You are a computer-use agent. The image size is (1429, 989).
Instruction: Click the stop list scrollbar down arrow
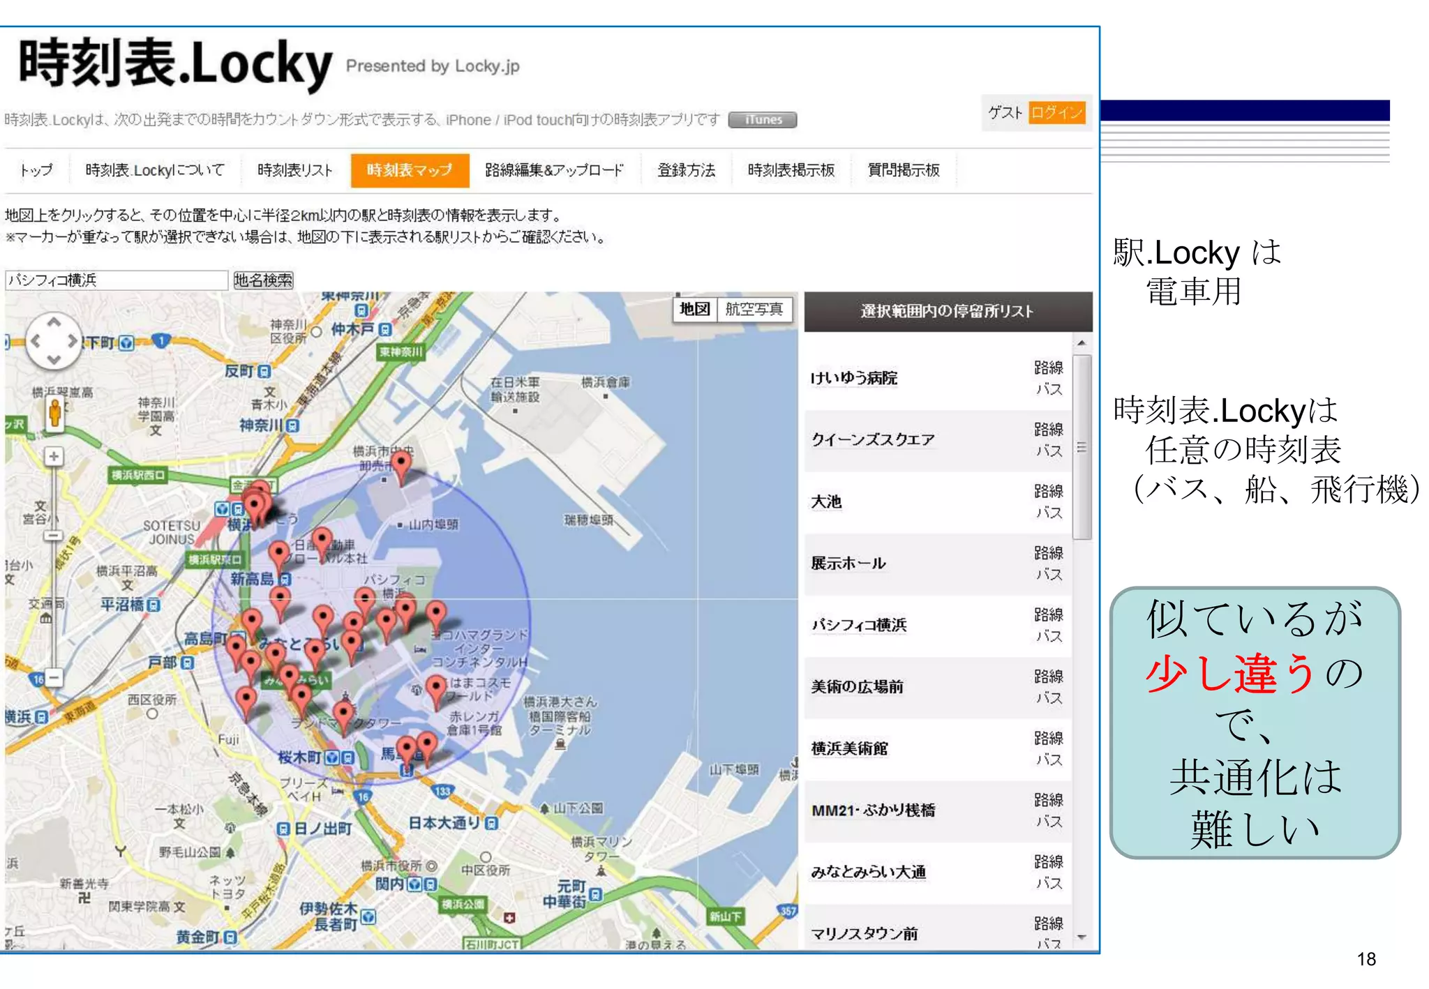1082,937
